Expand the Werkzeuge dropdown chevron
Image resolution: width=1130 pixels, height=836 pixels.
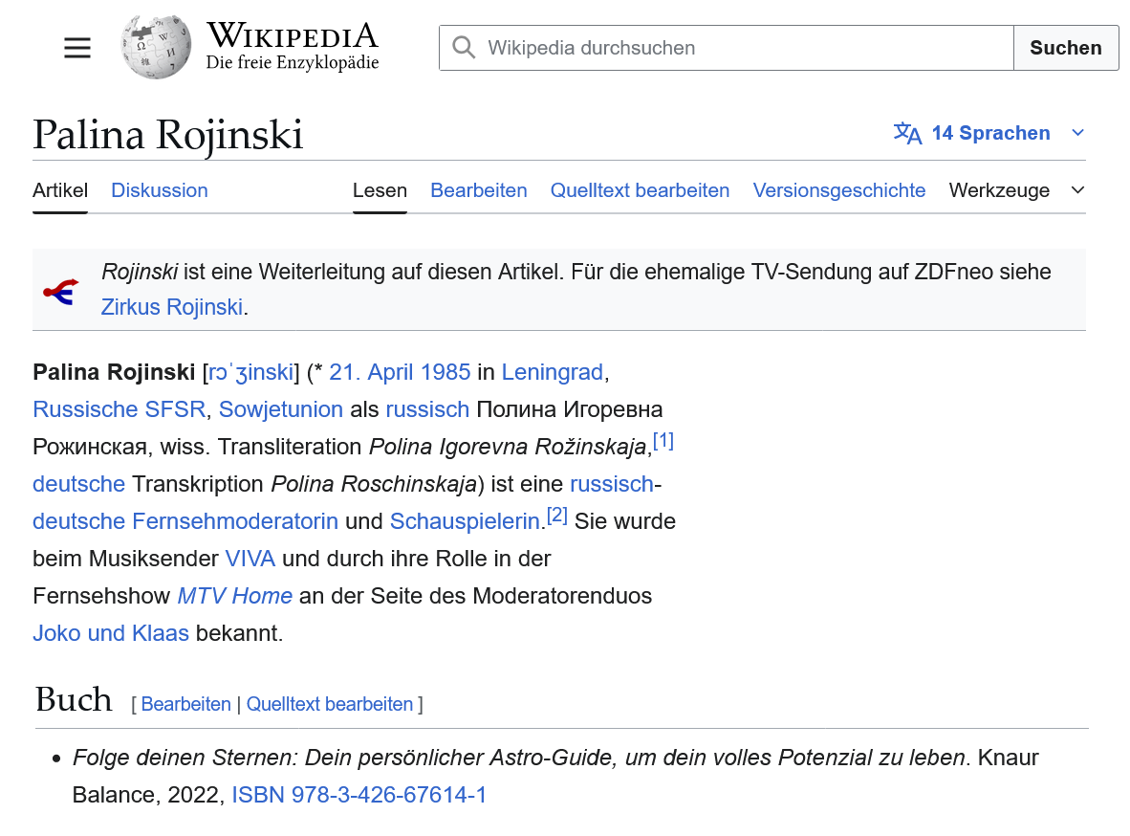click(x=1078, y=190)
